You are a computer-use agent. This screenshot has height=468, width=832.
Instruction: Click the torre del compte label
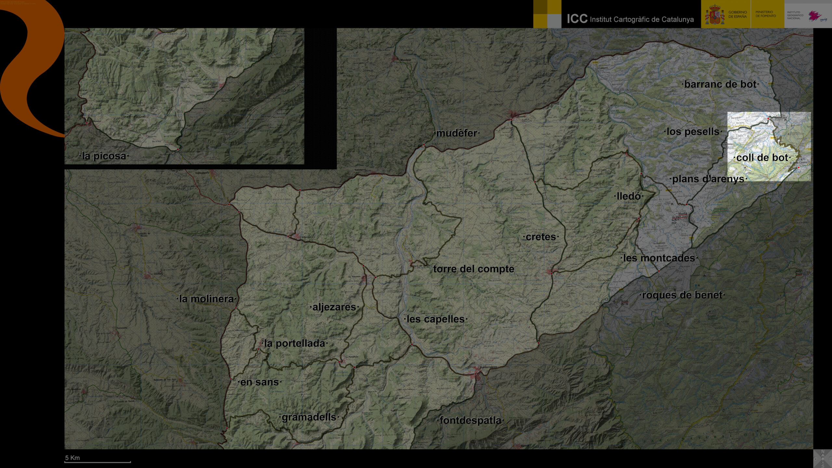(474, 269)
